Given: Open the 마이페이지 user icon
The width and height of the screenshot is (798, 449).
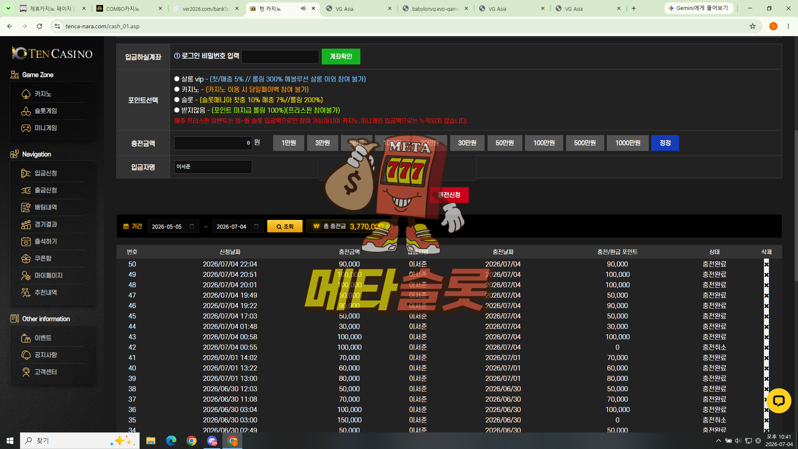Looking at the screenshot, I should (26, 276).
